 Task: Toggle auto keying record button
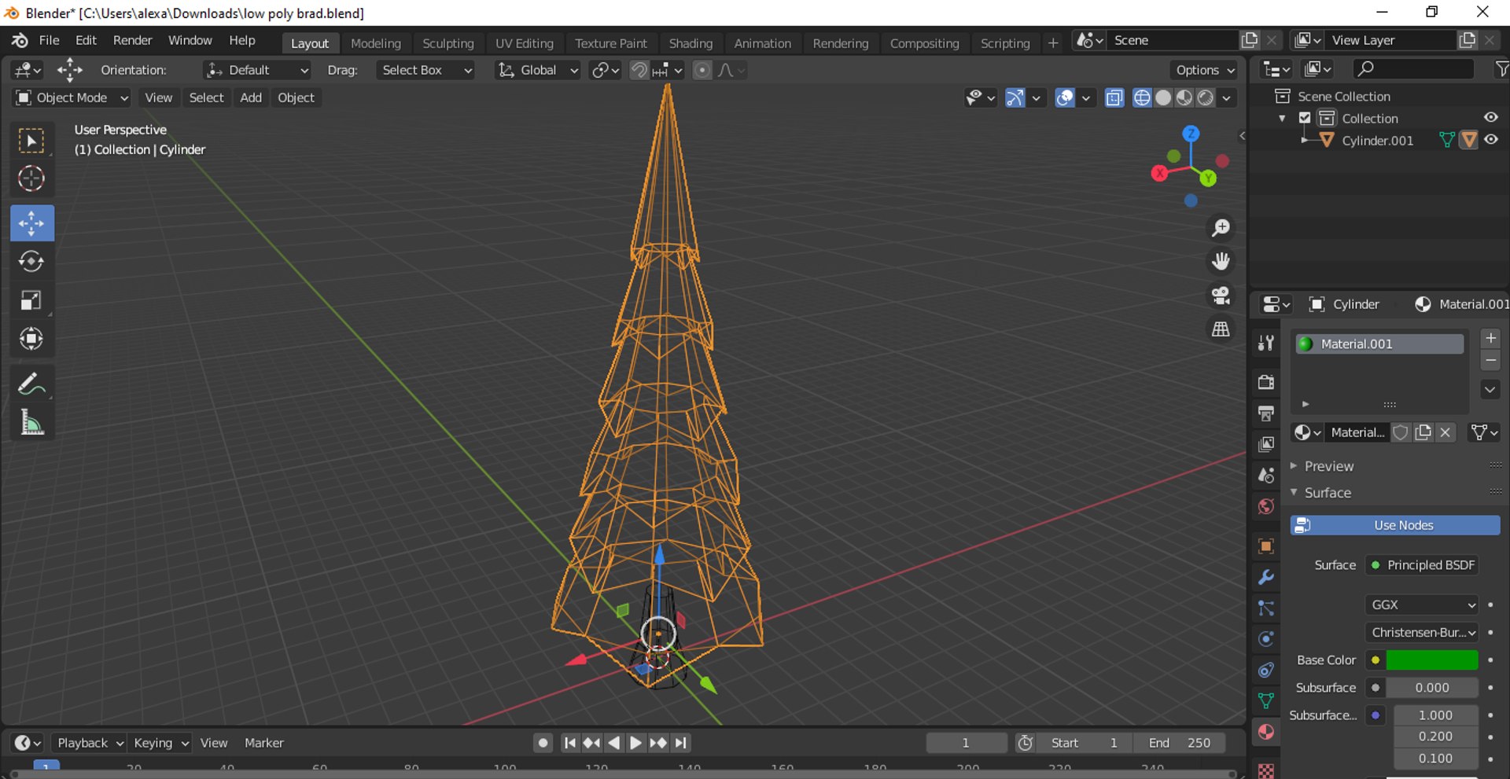click(543, 743)
